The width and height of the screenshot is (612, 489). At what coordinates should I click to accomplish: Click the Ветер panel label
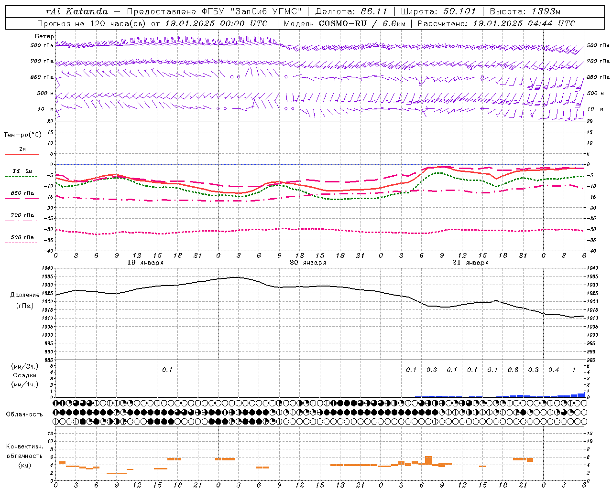pos(44,36)
